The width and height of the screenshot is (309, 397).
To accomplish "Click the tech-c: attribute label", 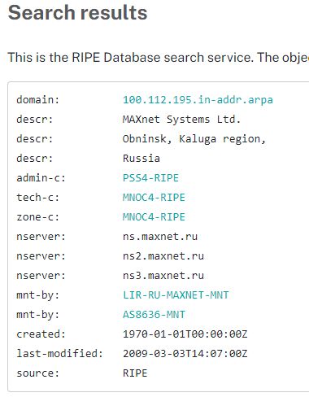I will click(x=37, y=198).
